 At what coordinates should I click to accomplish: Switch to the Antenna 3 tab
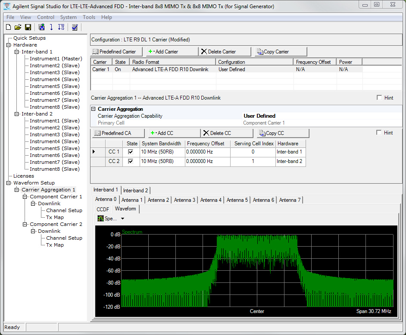[184, 200]
